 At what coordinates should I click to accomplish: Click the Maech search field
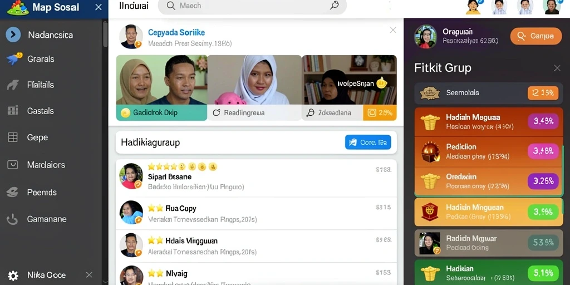point(252,6)
